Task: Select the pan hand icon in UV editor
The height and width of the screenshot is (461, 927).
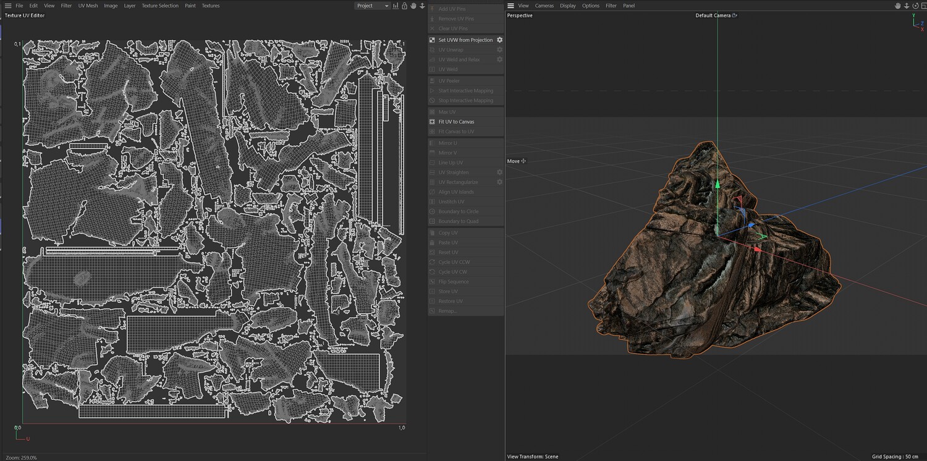Action: [x=413, y=6]
